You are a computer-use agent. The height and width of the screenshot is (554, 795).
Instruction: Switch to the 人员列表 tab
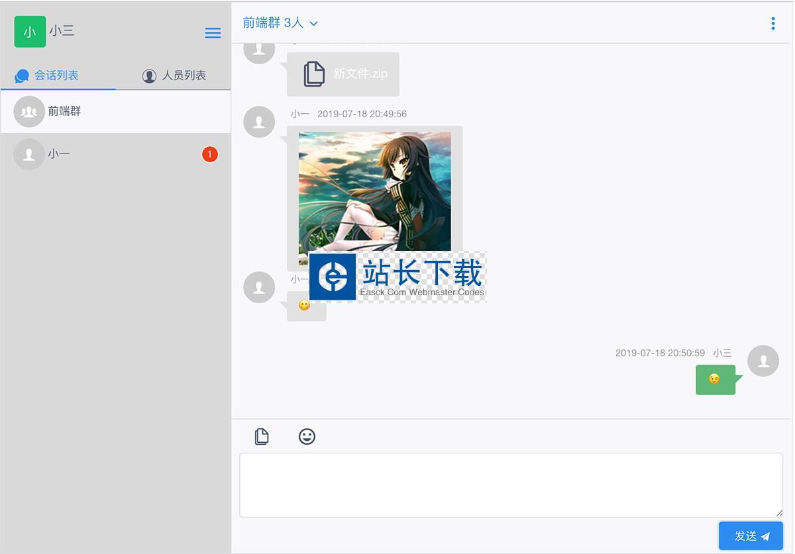[x=174, y=75]
